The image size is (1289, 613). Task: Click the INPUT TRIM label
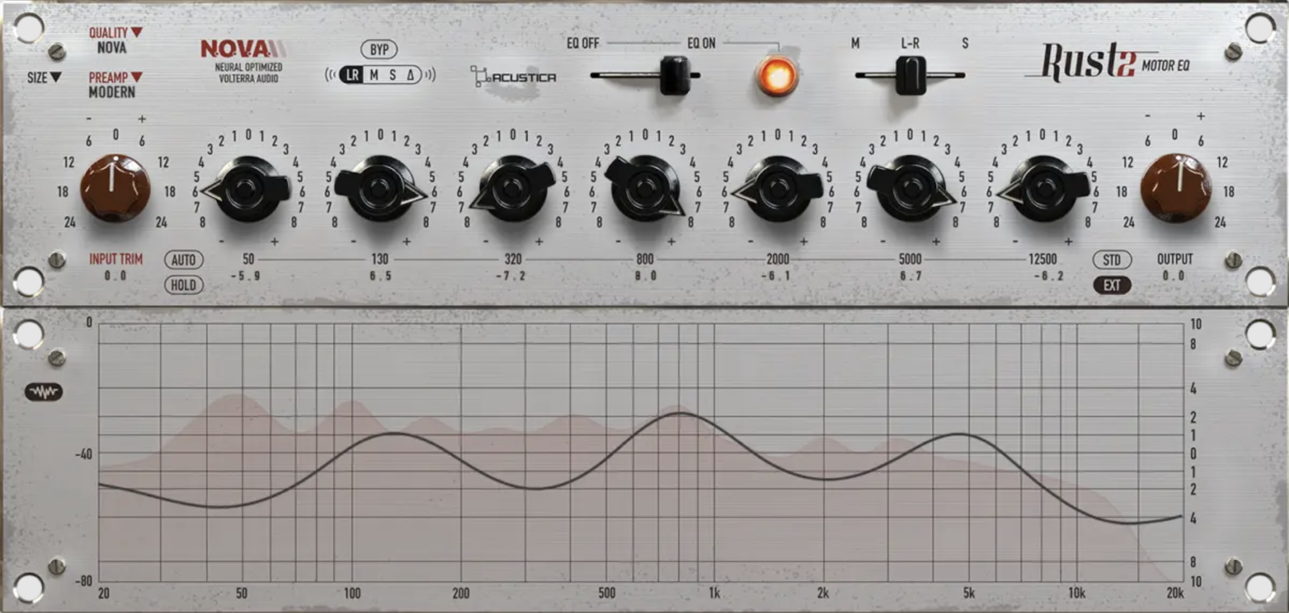click(x=116, y=259)
